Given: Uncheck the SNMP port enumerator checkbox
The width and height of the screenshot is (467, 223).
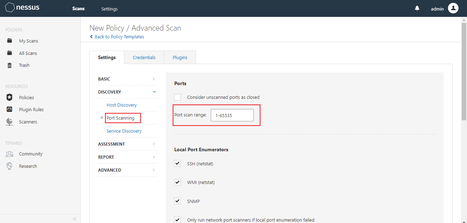Looking at the screenshot, I should (x=178, y=201).
